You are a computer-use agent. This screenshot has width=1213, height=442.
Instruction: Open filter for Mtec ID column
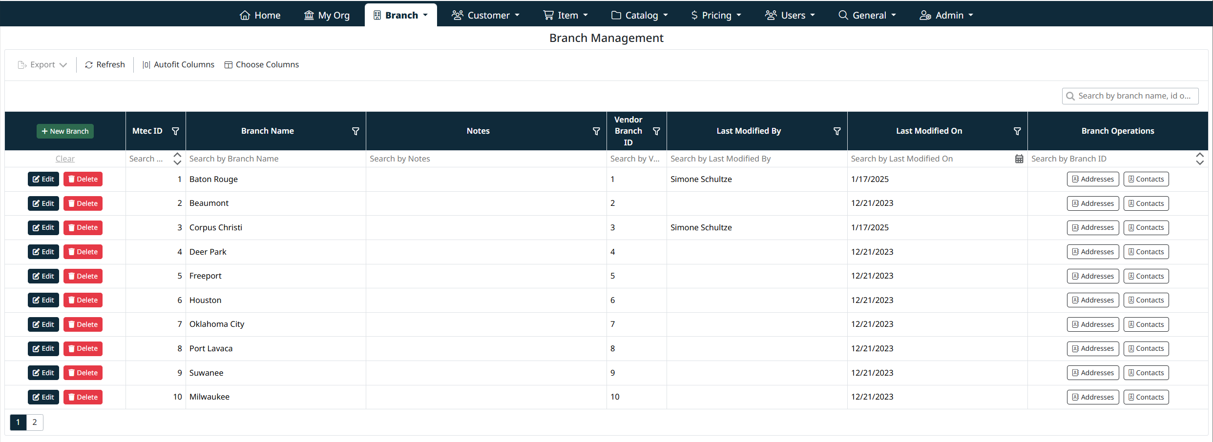coord(175,131)
